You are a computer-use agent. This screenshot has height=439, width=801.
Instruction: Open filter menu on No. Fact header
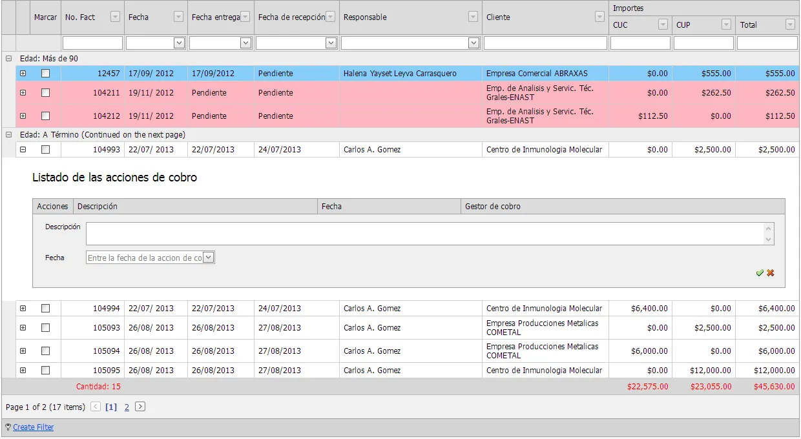click(116, 17)
